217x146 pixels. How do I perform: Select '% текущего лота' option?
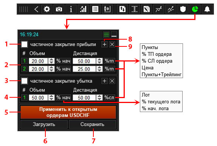pyautogui.click(x=161, y=101)
